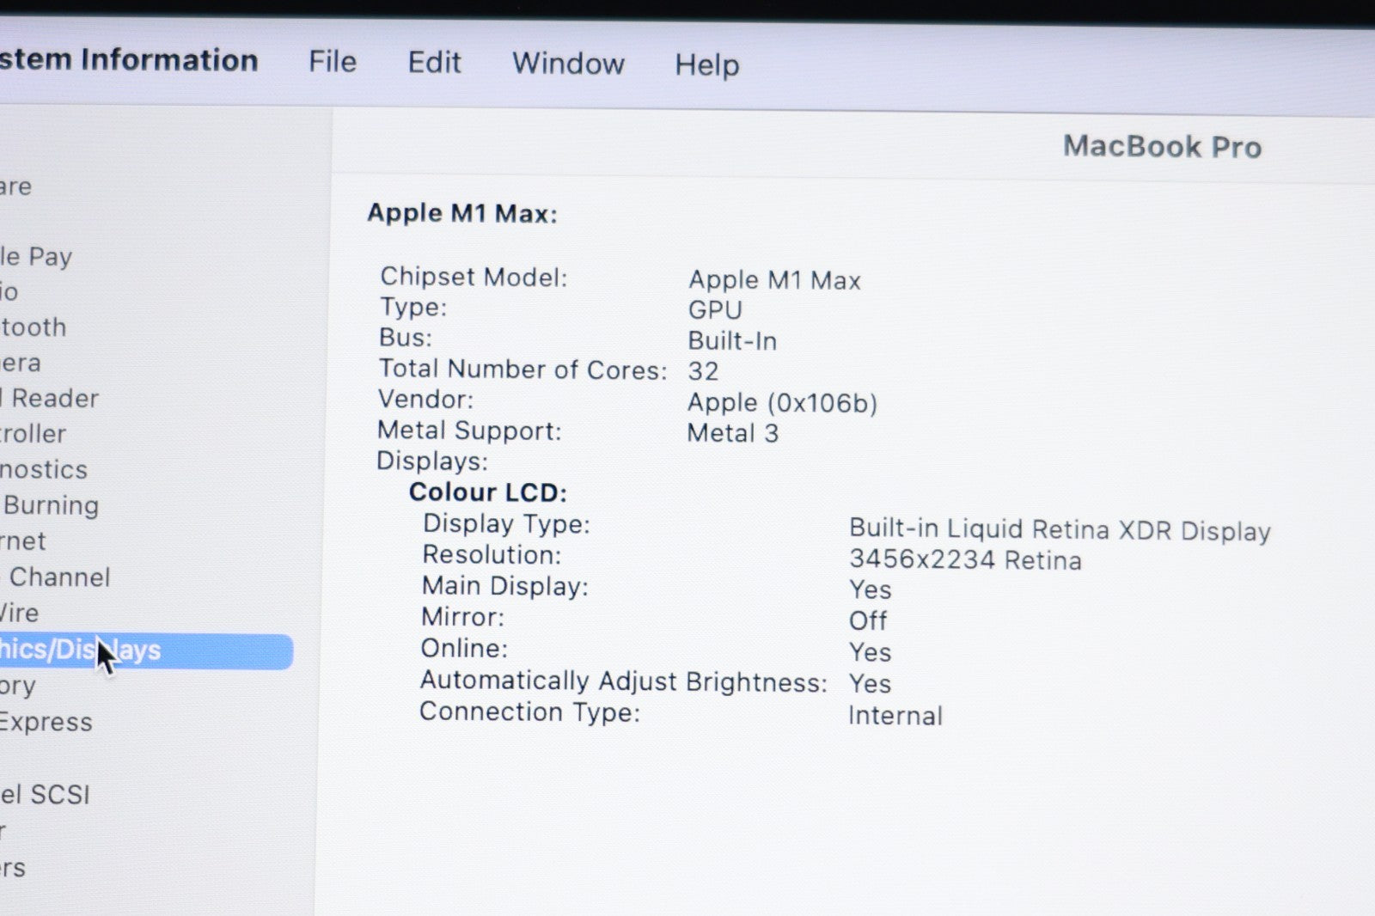Select the sidebar item ending in 'el SCSI'
Screen dimensions: 1375x916
coord(45,794)
